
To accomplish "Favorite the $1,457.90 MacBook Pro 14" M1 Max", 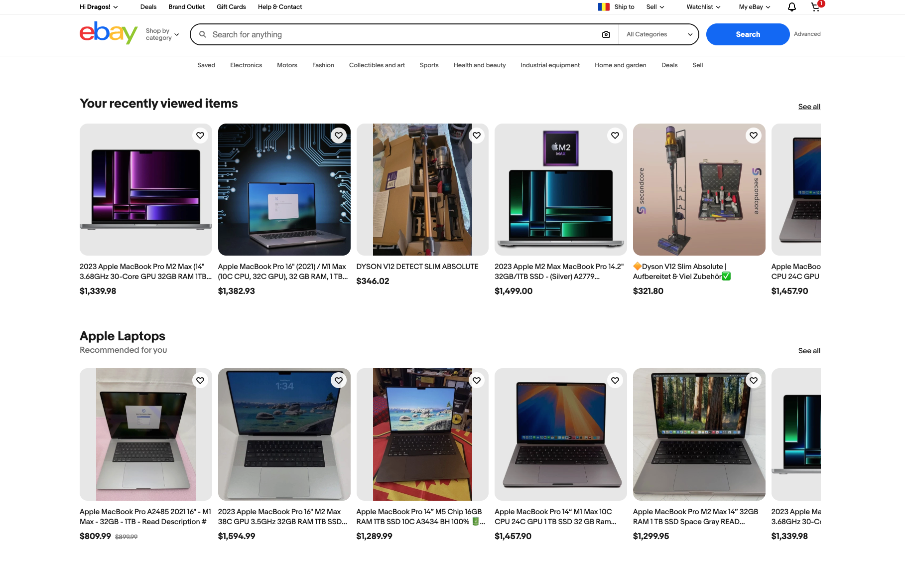I will [615, 381].
